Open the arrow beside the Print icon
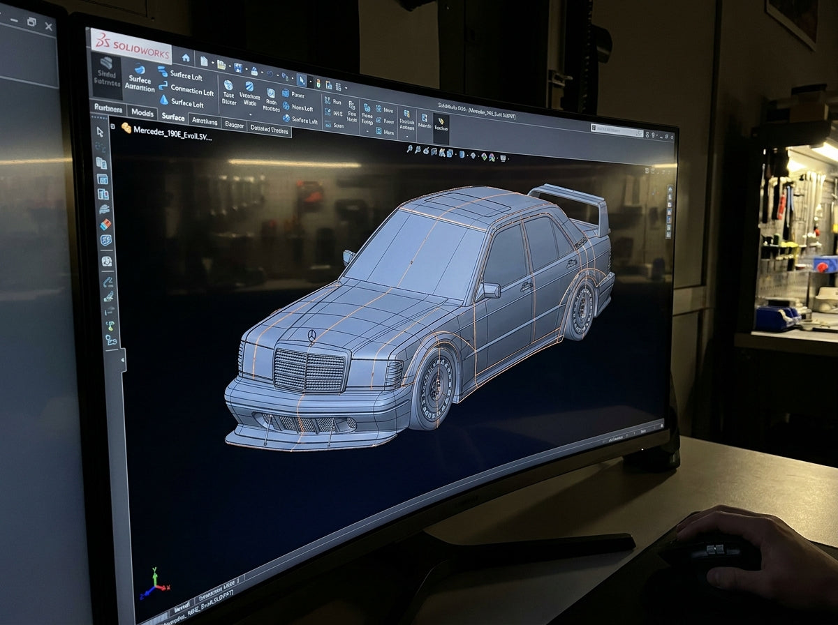The height and width of the screenshot is (625, 838). pos(262,73)
